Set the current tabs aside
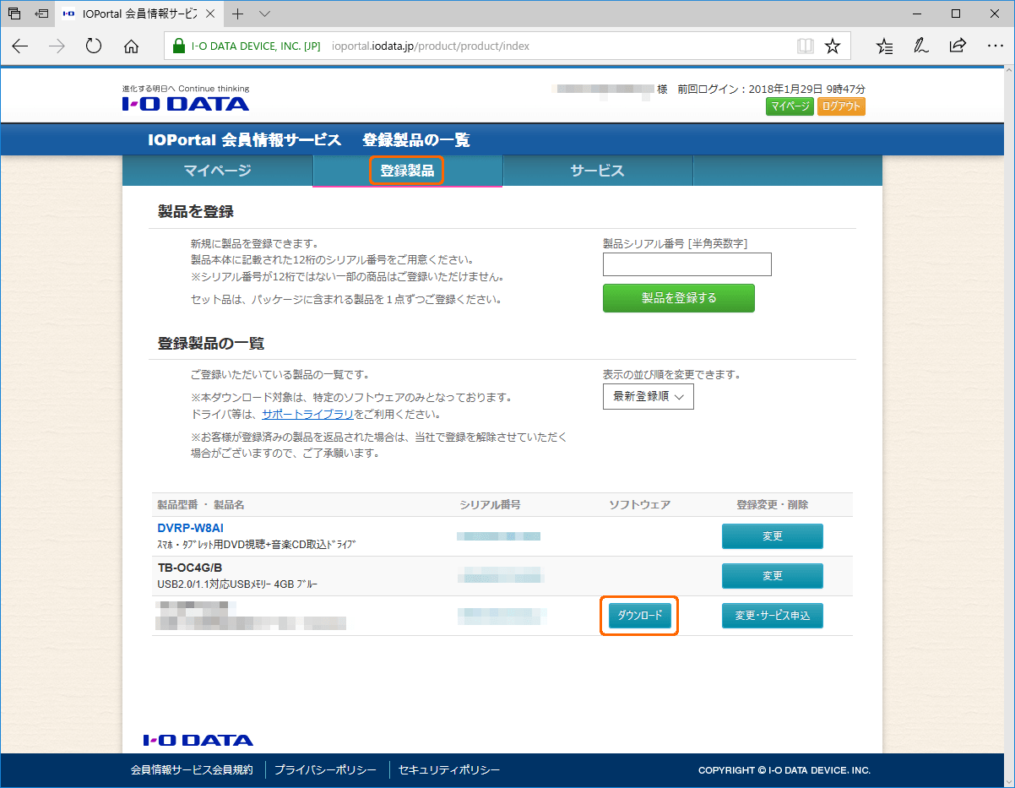Screen dimensions: 1015x788 point(41,14)
